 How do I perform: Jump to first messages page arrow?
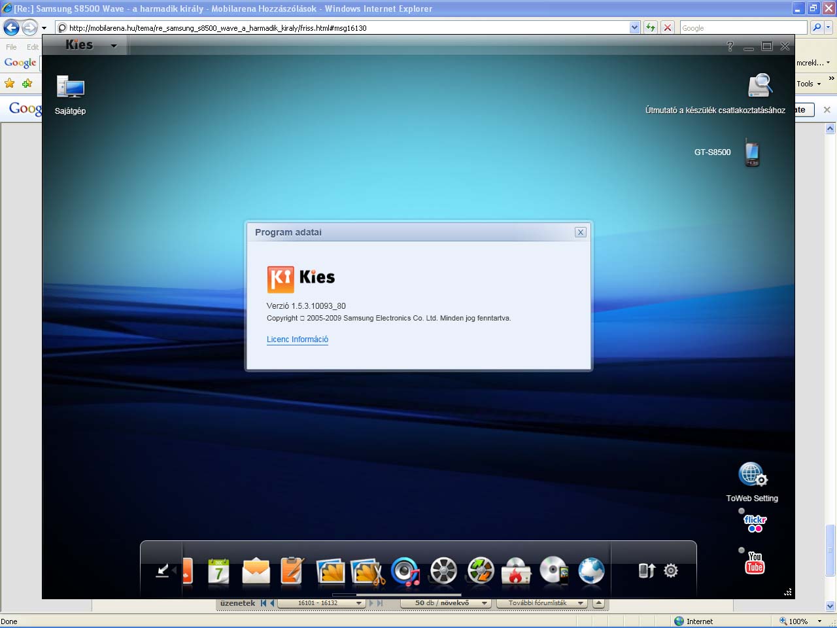click(264, 603)
